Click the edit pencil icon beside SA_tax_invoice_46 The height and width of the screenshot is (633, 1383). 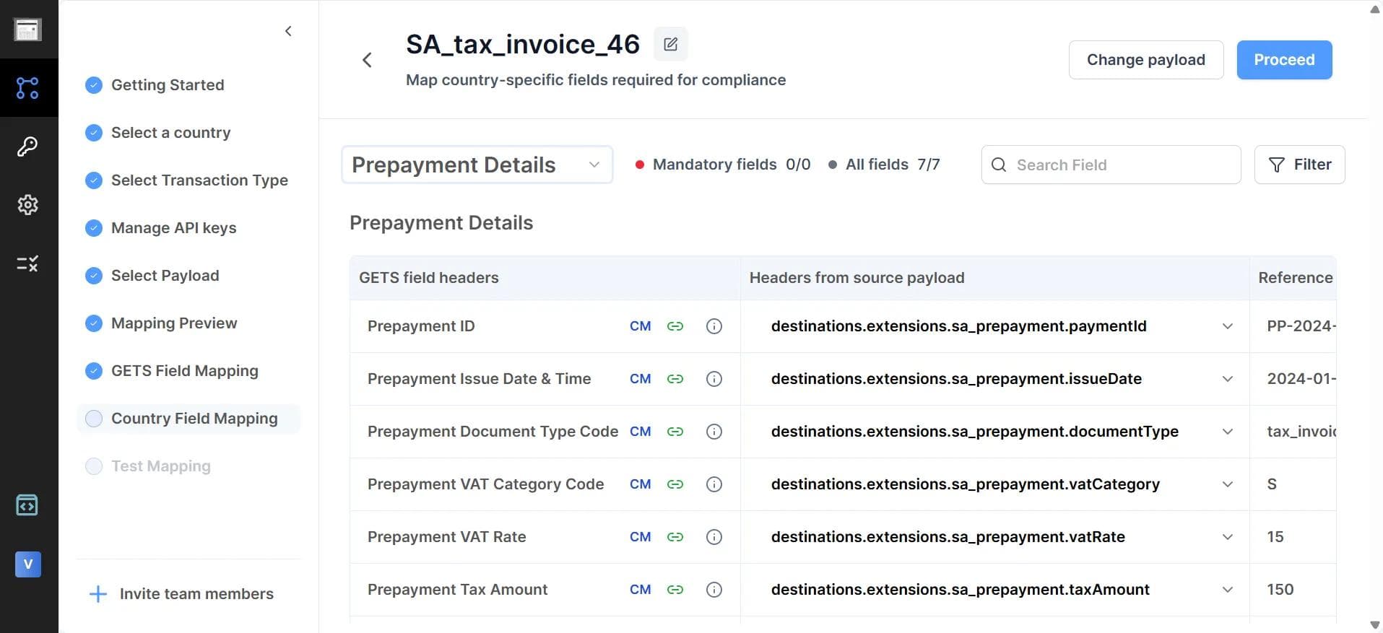(x=670, y=44)
